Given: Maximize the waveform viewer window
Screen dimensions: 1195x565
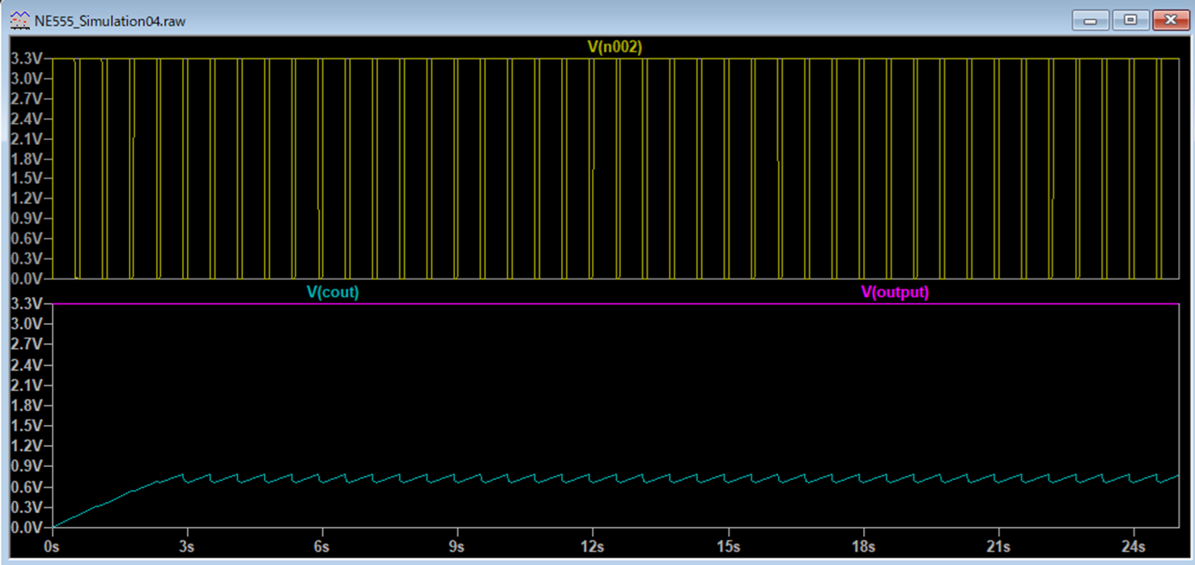Looking at the screenshot, I should 1130,20.
